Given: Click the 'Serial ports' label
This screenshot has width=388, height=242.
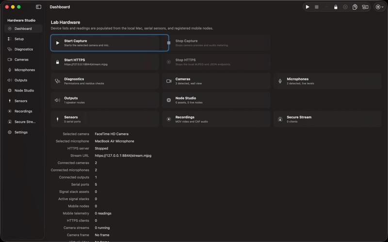Looking at the screenshot, I should [x=80, y=184].
